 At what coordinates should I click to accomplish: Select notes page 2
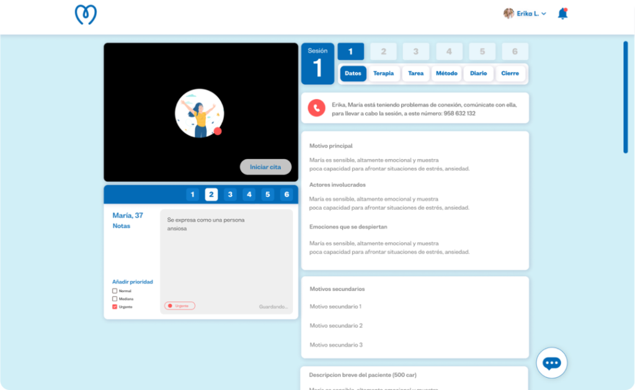(x=211, y=194)
